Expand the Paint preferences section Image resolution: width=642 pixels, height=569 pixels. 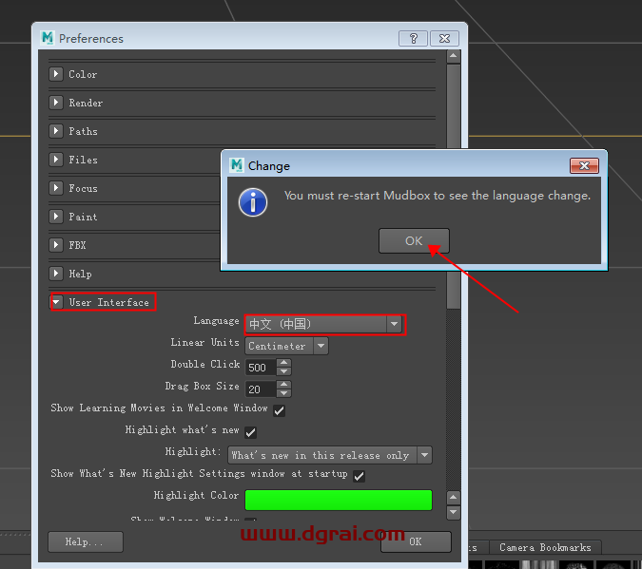coord(56,216)
